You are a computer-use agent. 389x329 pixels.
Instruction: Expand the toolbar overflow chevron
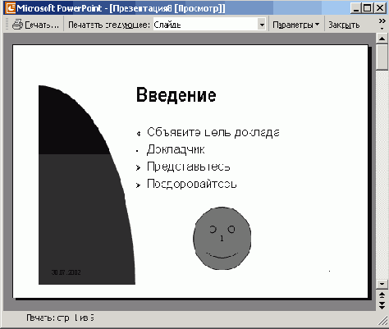click(x=382, y=25)
